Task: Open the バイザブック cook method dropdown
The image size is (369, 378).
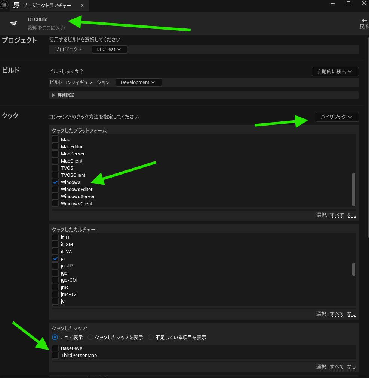Action: [337, 117]
